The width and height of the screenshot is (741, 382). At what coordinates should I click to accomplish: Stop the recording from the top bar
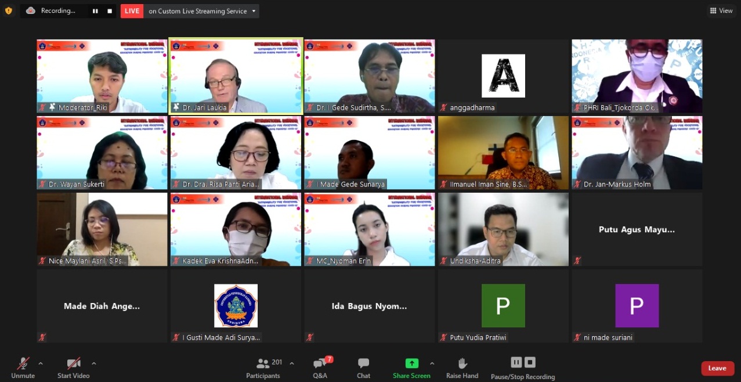pos(110,11)
